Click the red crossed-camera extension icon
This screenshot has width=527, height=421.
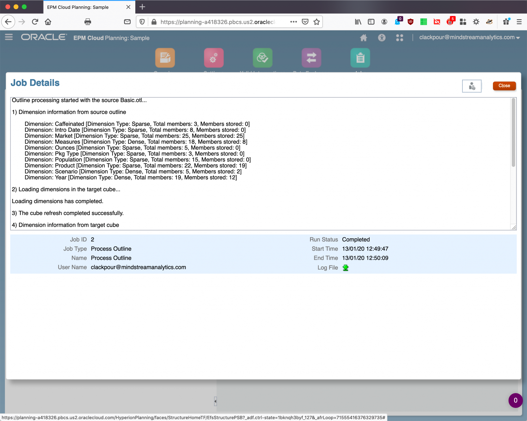(x=437, y=22)
